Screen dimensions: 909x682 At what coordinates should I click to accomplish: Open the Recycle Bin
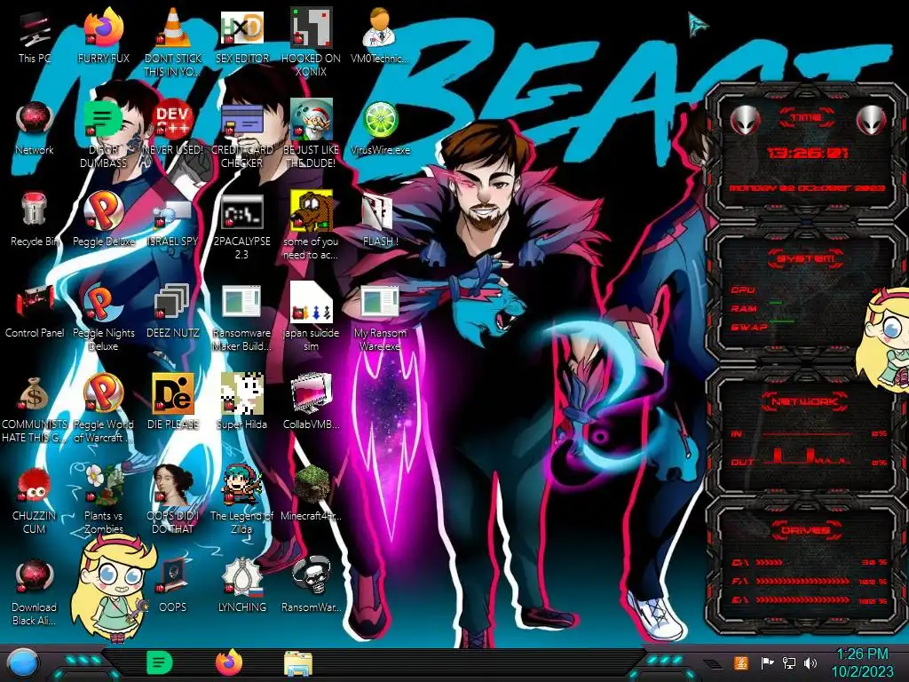coord(35,210)
